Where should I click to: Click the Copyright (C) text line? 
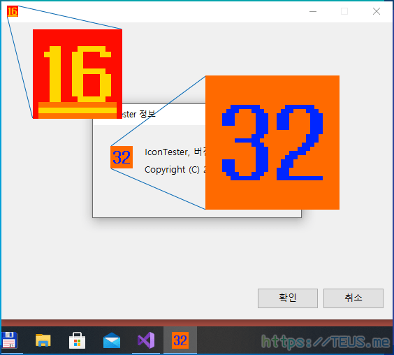[175, 169]
